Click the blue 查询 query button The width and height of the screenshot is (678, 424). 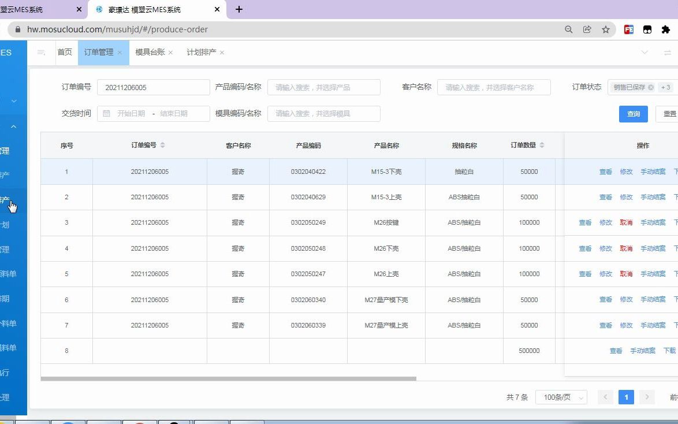(x=633, y=114)
